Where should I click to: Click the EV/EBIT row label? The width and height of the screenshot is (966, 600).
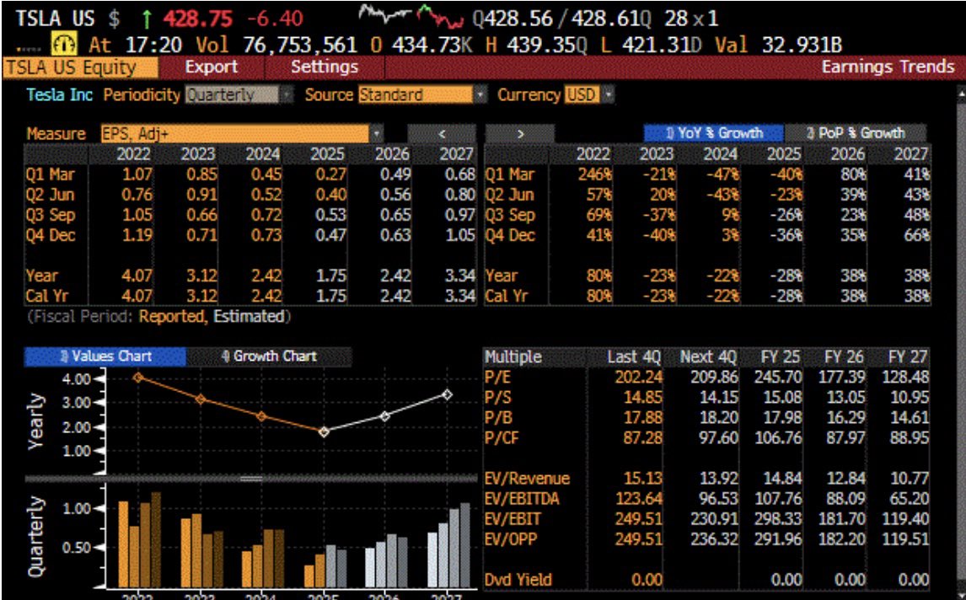click(x=511, y=519)
